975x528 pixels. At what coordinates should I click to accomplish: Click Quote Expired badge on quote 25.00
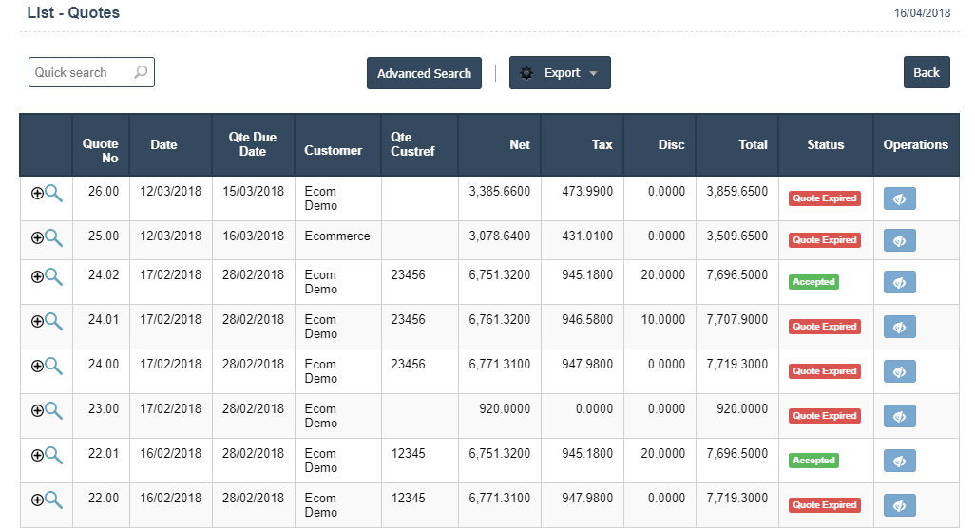(825, 240)
